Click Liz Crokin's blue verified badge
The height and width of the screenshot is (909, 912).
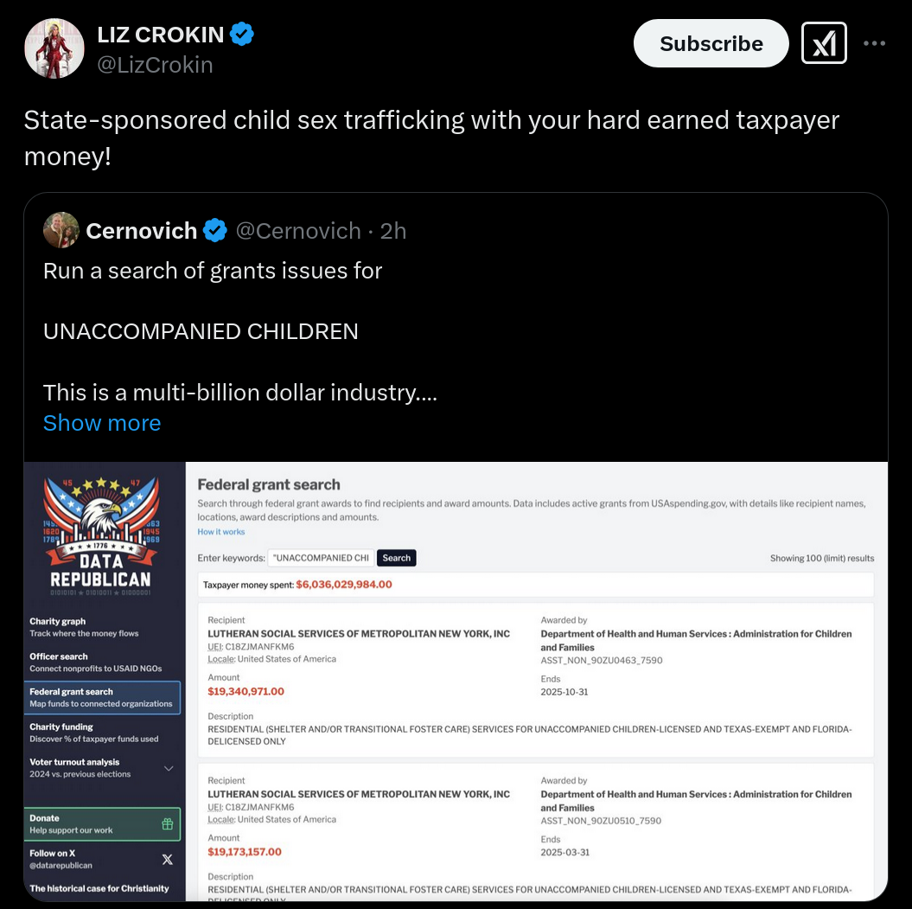pyautogui.click(x=242, y=34)
